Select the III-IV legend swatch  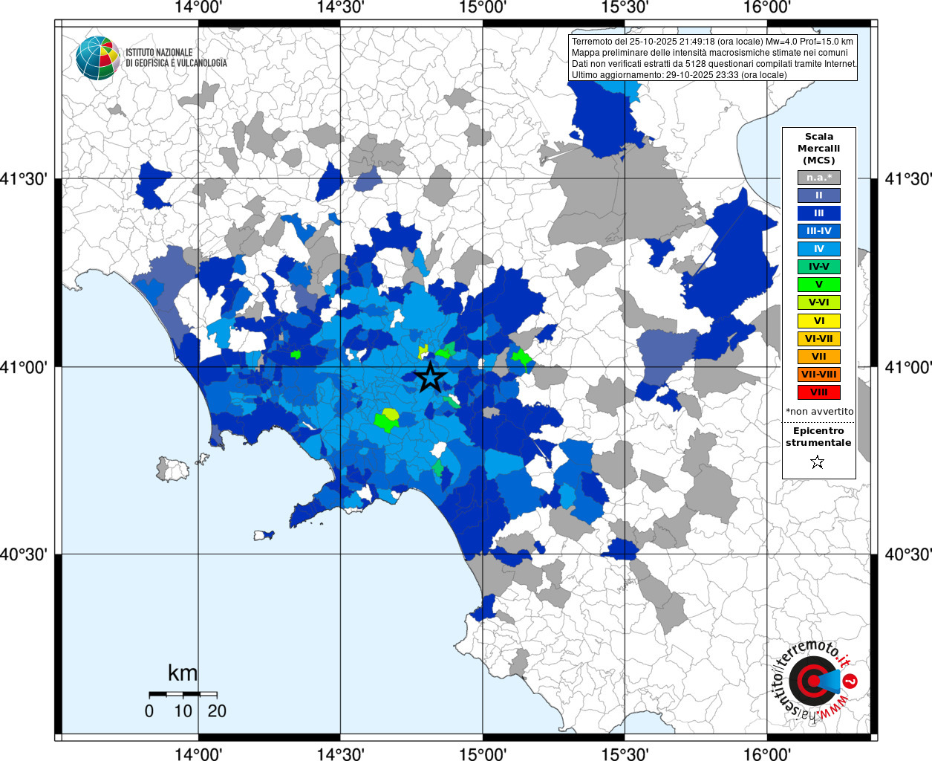pyautogui.click(x=819, y=231)
